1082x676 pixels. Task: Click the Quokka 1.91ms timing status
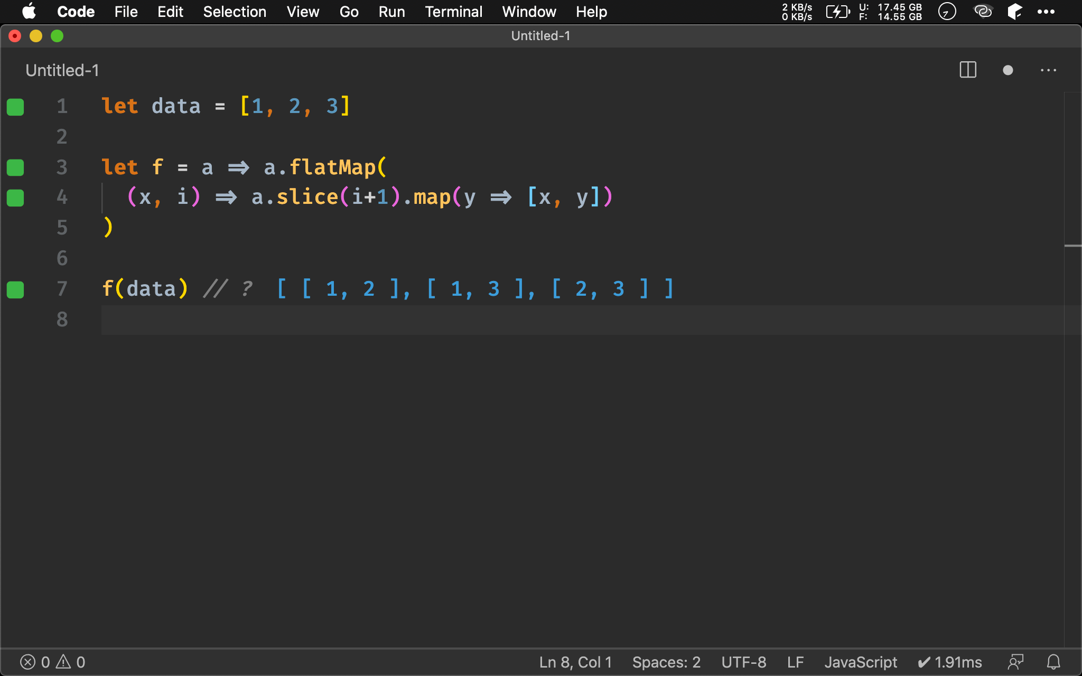[x=950, y=662]
